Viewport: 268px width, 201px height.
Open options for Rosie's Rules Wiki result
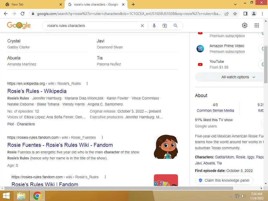(x=105, y=177)
